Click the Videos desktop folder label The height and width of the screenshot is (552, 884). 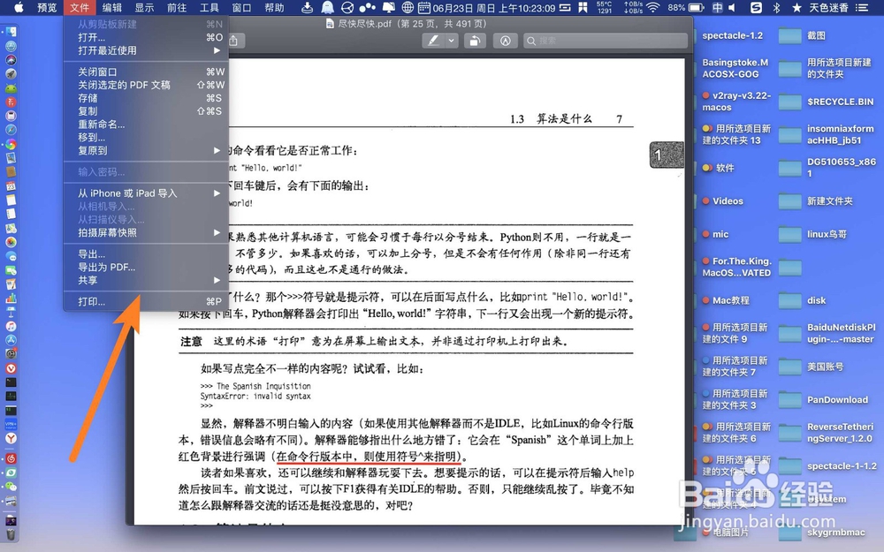point(728,201)
